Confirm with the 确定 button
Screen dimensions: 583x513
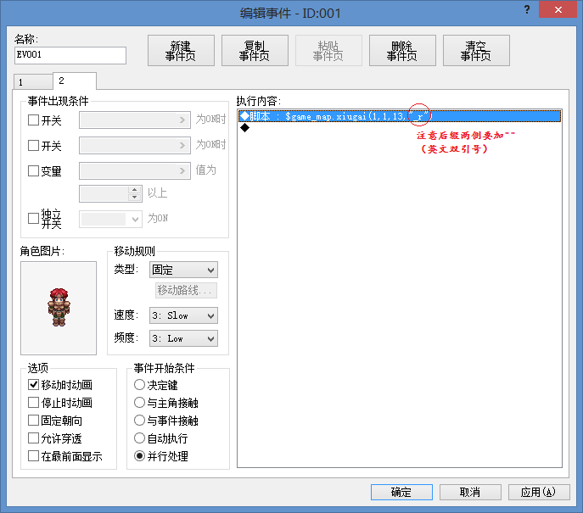[401, 492]
